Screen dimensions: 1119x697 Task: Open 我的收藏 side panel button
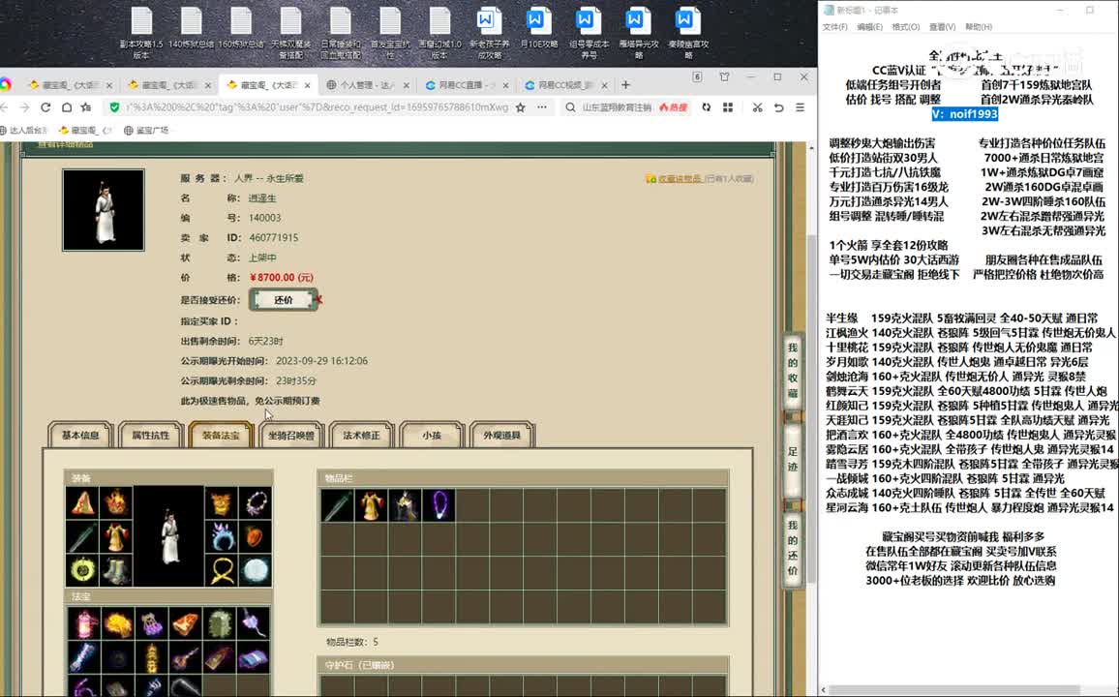[793, 370]
